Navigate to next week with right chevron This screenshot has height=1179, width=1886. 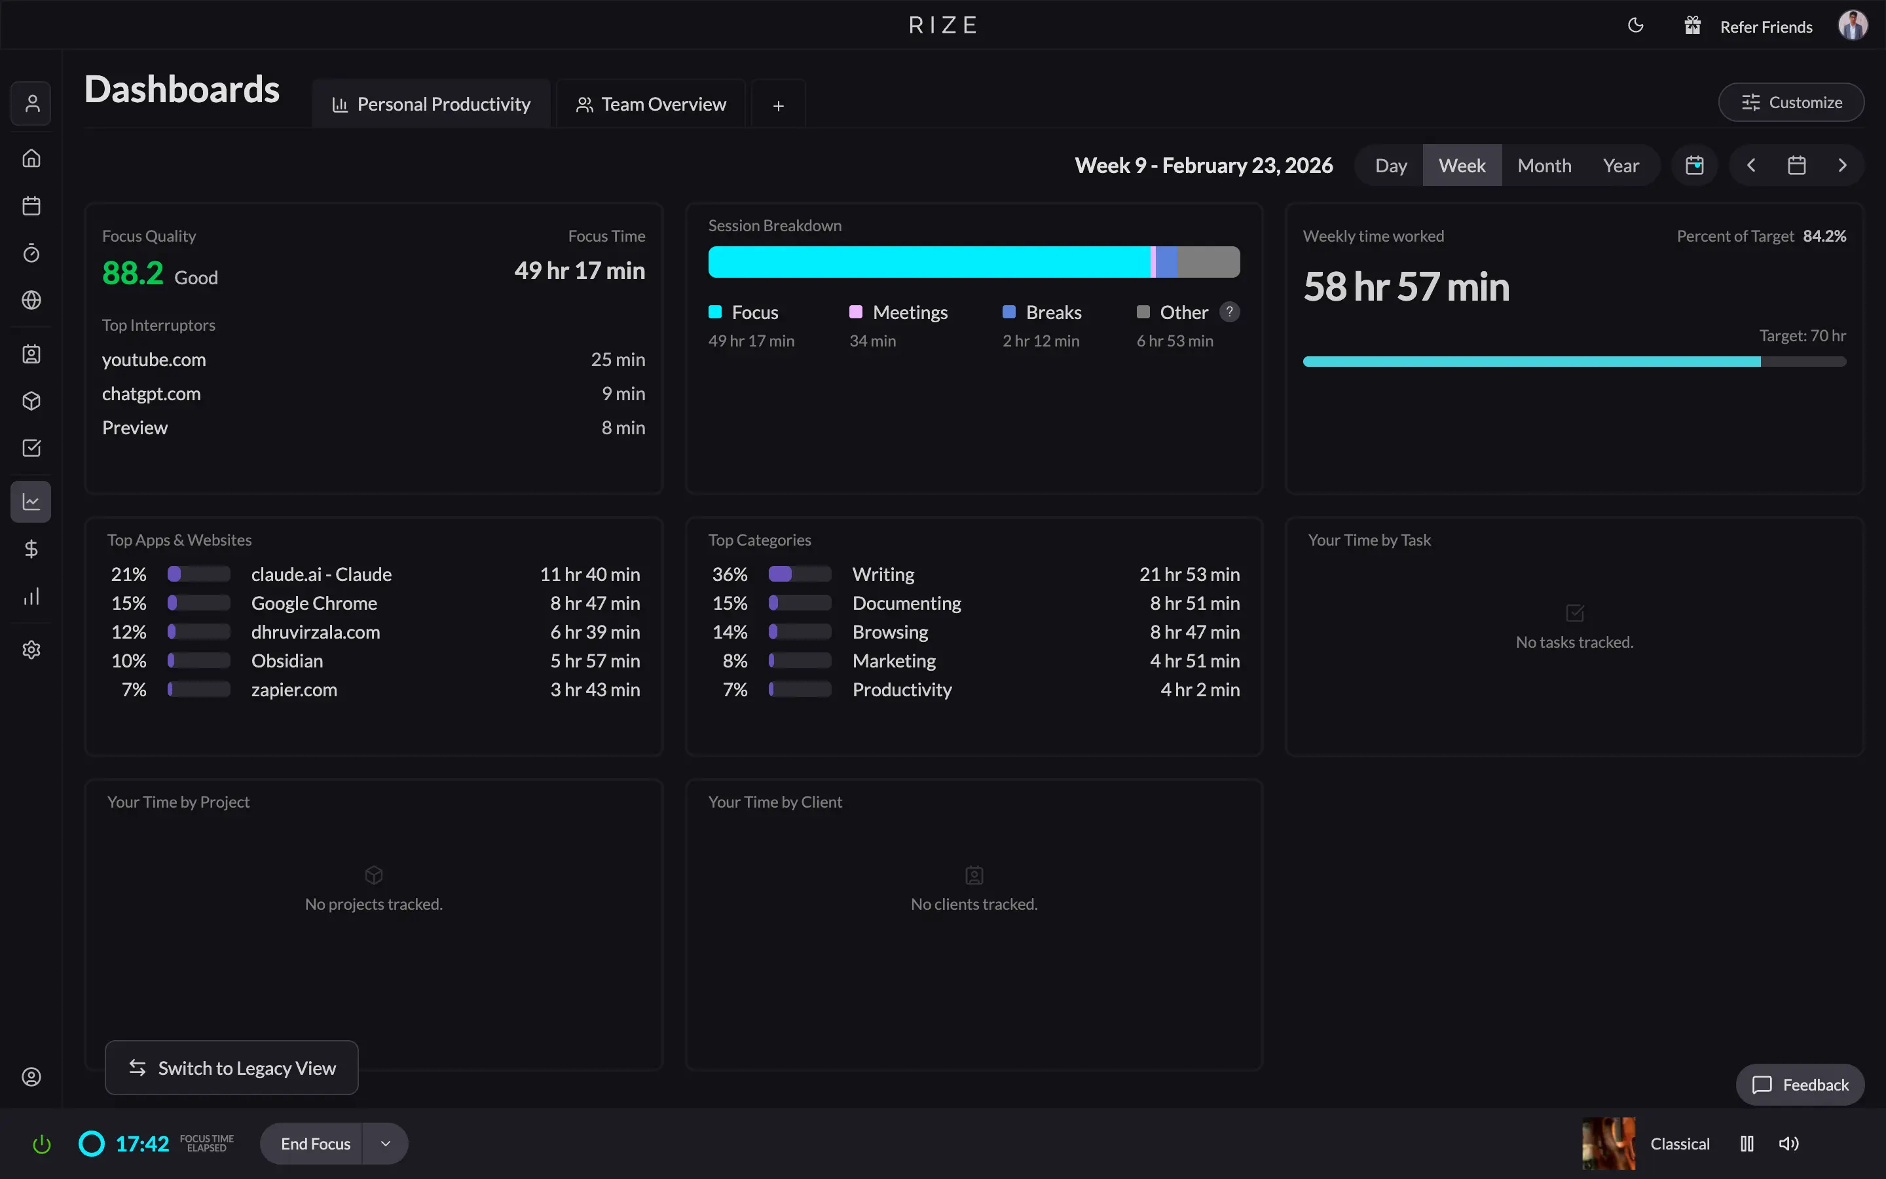1842,164
